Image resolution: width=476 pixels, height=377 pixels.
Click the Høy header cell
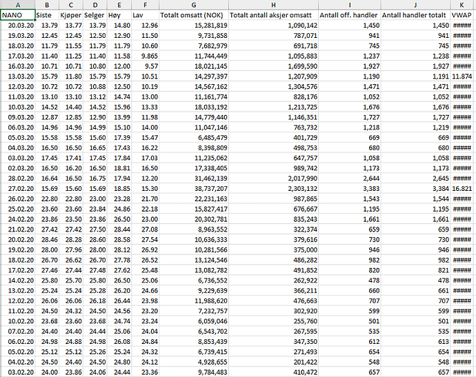pyautogui.click(x=119, y=15)
